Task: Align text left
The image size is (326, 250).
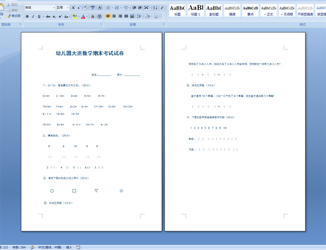Action: click(x=108, y=16)
